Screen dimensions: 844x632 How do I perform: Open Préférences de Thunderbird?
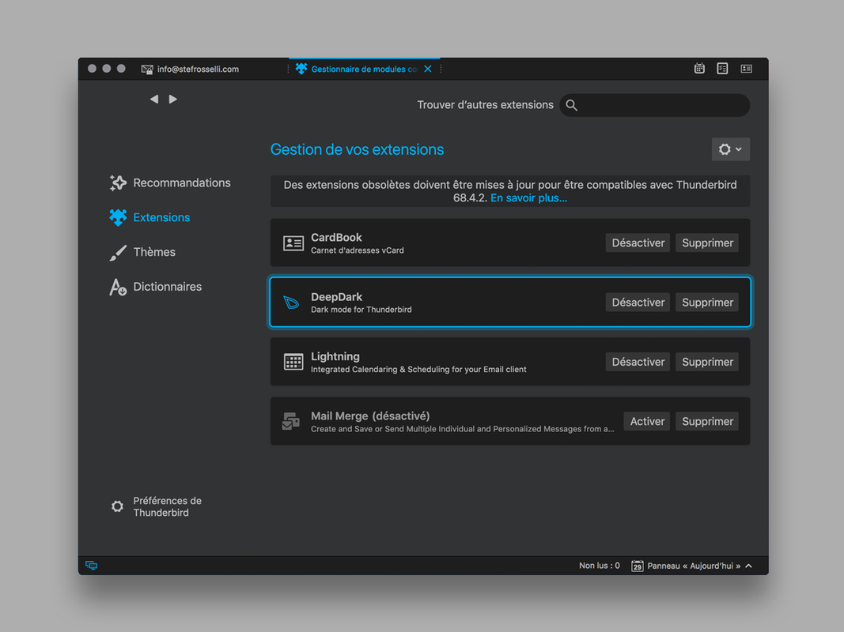[x=156, y=506]
